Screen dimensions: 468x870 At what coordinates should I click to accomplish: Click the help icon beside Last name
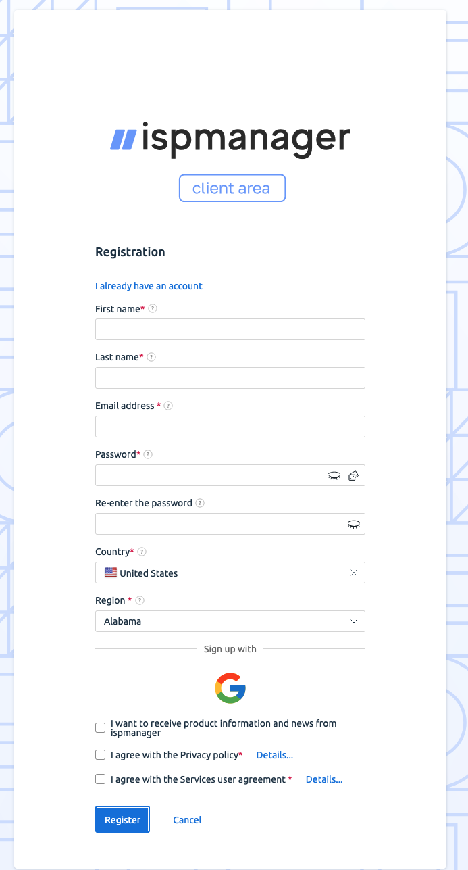point(151,358)
